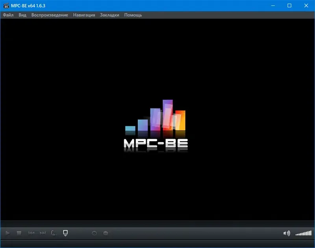This screenshot has width=315, height=248.
Task: Open the Файл menu
Action: (9, 15)
